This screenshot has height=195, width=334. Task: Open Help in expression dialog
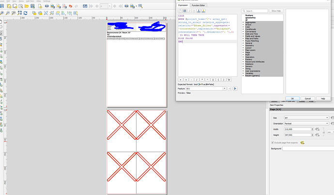pos(323,98)
